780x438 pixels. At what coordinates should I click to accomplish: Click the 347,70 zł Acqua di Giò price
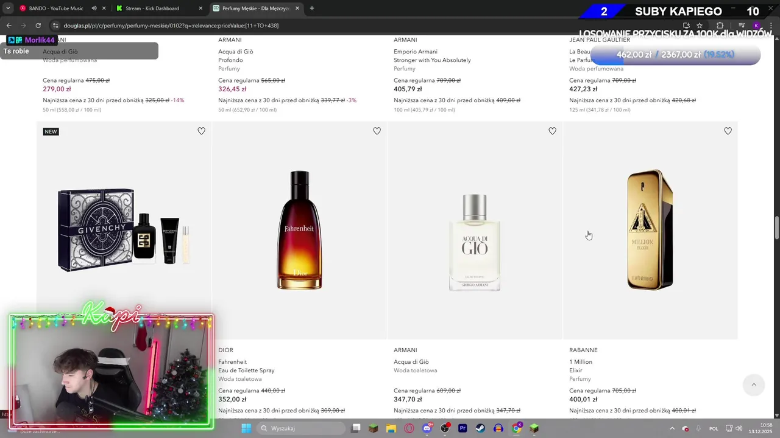(x=408, y=400)
